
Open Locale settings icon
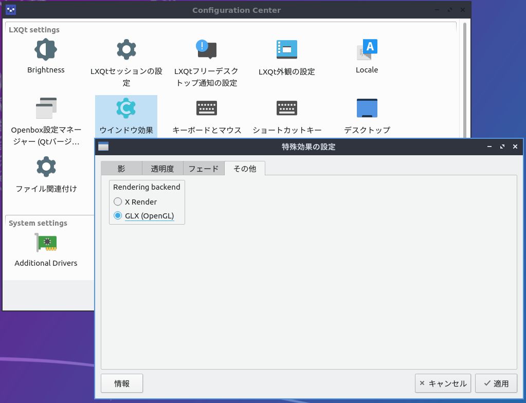point(367,50)
